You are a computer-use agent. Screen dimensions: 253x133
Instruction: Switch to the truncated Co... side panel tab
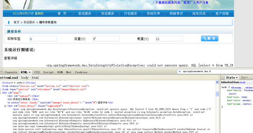pos(245,77)
